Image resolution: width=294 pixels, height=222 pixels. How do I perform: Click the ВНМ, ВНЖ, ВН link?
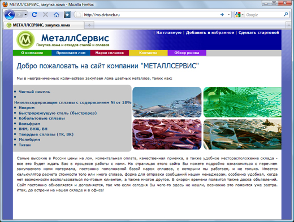[x=33, y=129]
